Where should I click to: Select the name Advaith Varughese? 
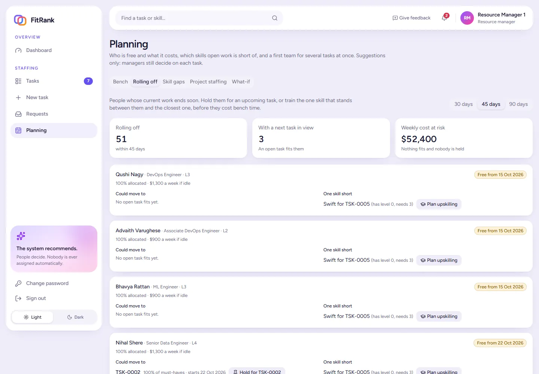[x=138, y=231]
